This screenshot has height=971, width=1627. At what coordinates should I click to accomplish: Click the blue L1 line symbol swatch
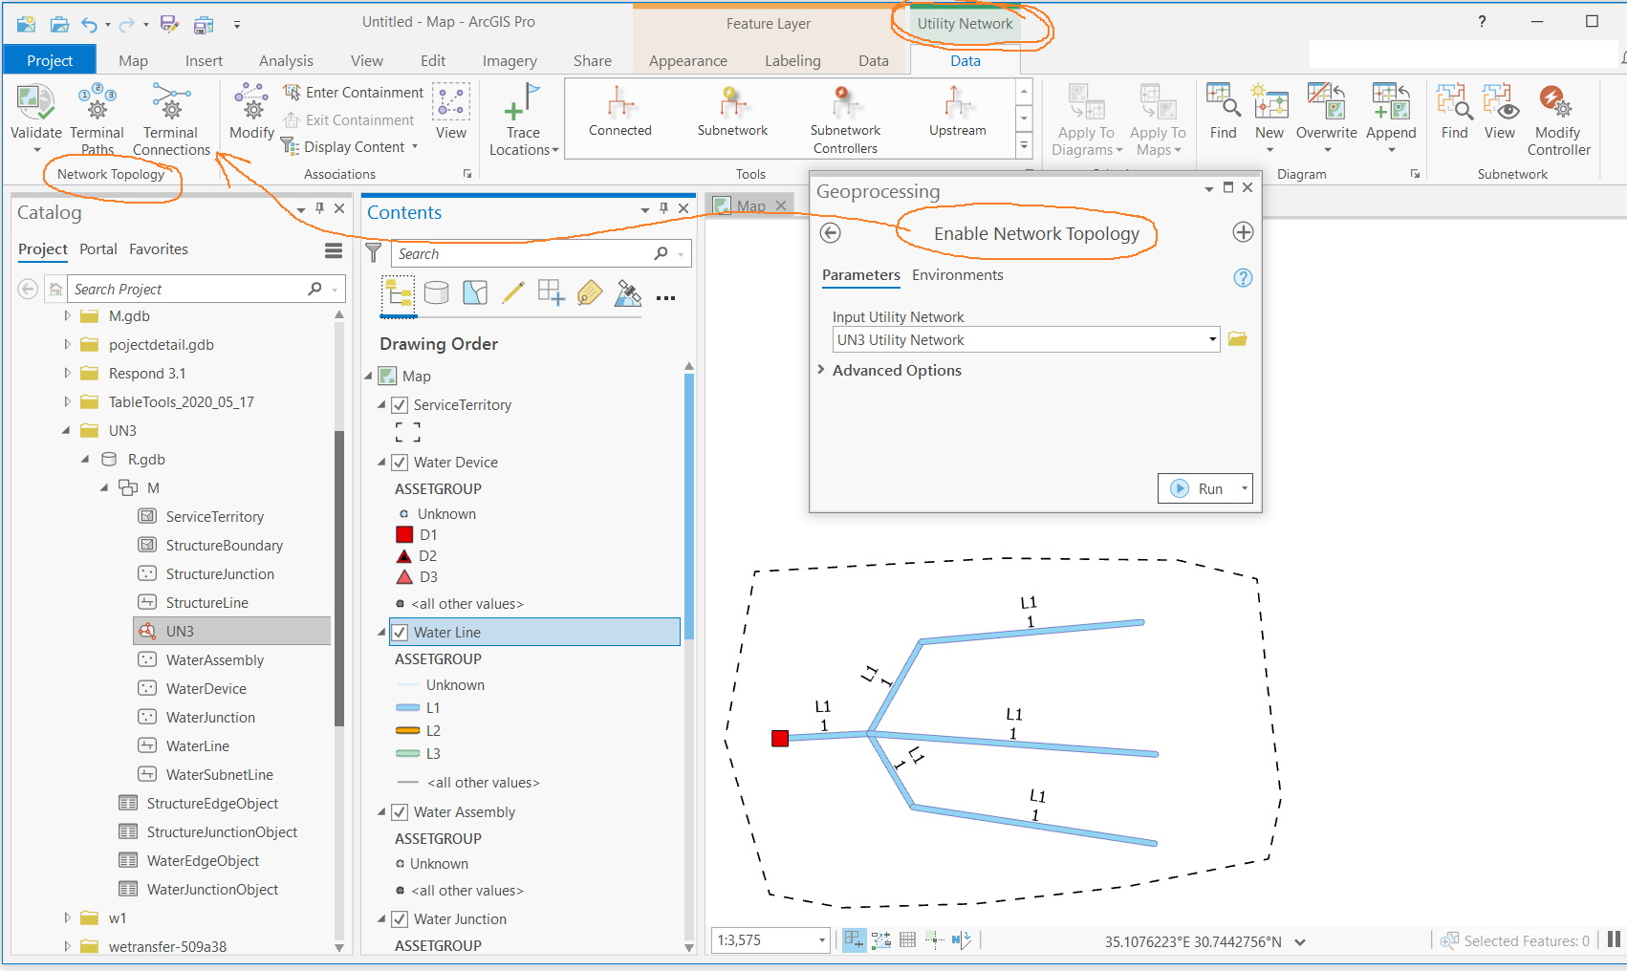(x=408, y=708)
